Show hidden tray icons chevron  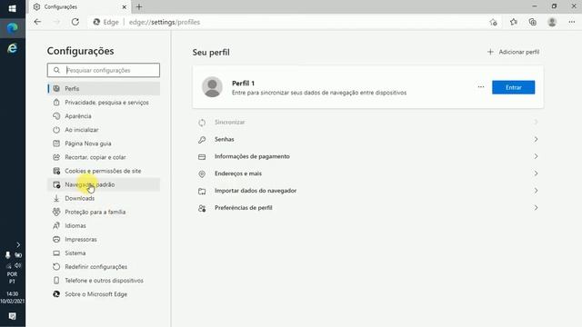(x=18, y=244)
